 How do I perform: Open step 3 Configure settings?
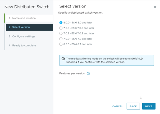click(23, 36)
